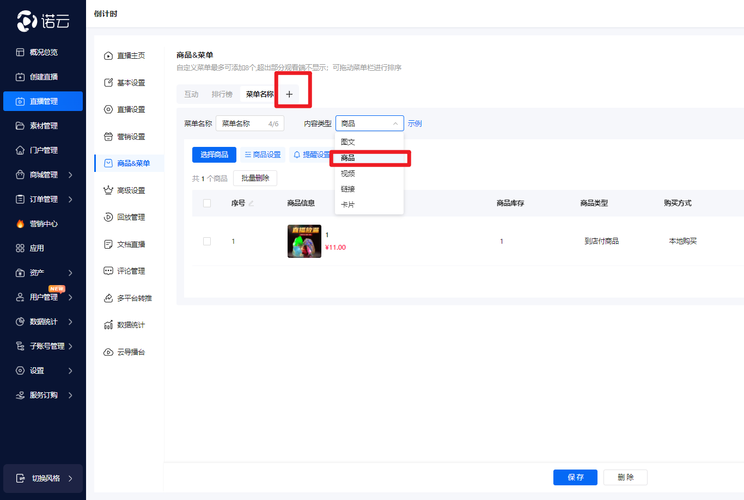744x500 pixels.
Task: Click the 示例 link
Action: tap(414, 124)
